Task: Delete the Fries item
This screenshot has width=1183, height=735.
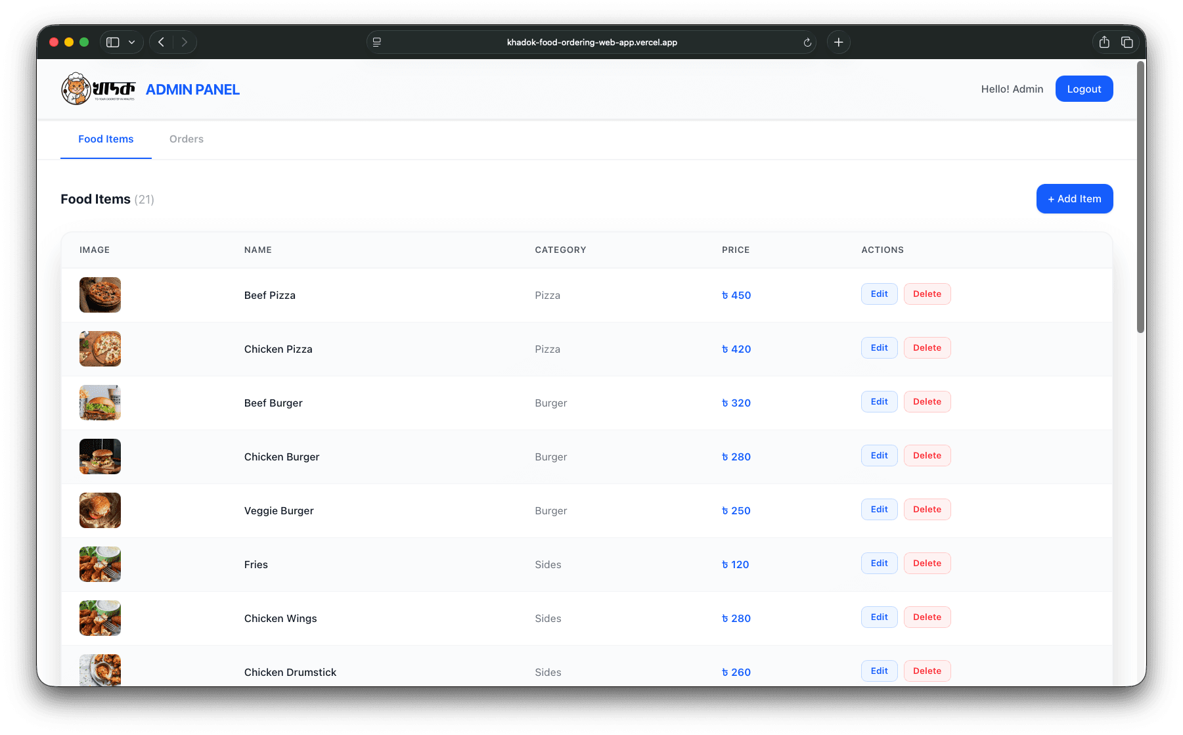Action: coord(927,564)
